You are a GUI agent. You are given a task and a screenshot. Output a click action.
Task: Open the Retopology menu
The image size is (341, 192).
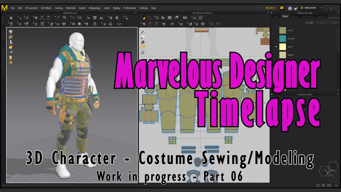(95, 8)
